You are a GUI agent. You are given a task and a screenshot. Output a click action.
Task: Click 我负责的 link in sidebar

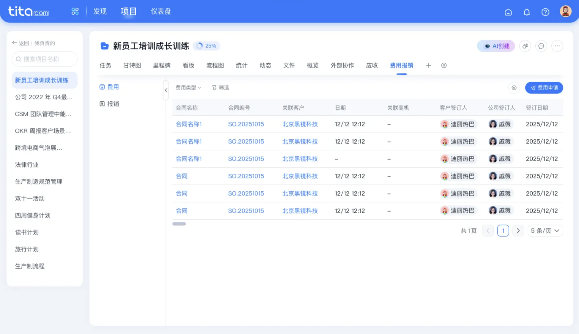point(45,43)
